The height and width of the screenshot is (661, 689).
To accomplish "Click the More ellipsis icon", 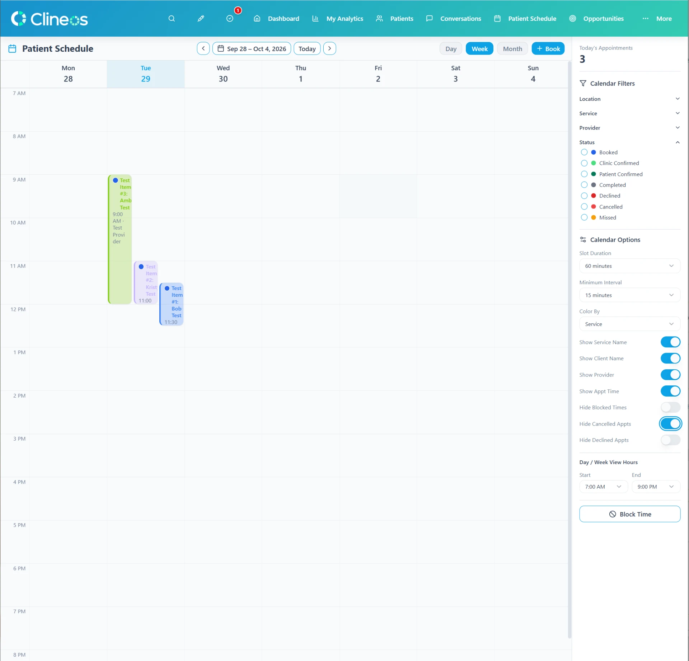I will tap(646, 19).
